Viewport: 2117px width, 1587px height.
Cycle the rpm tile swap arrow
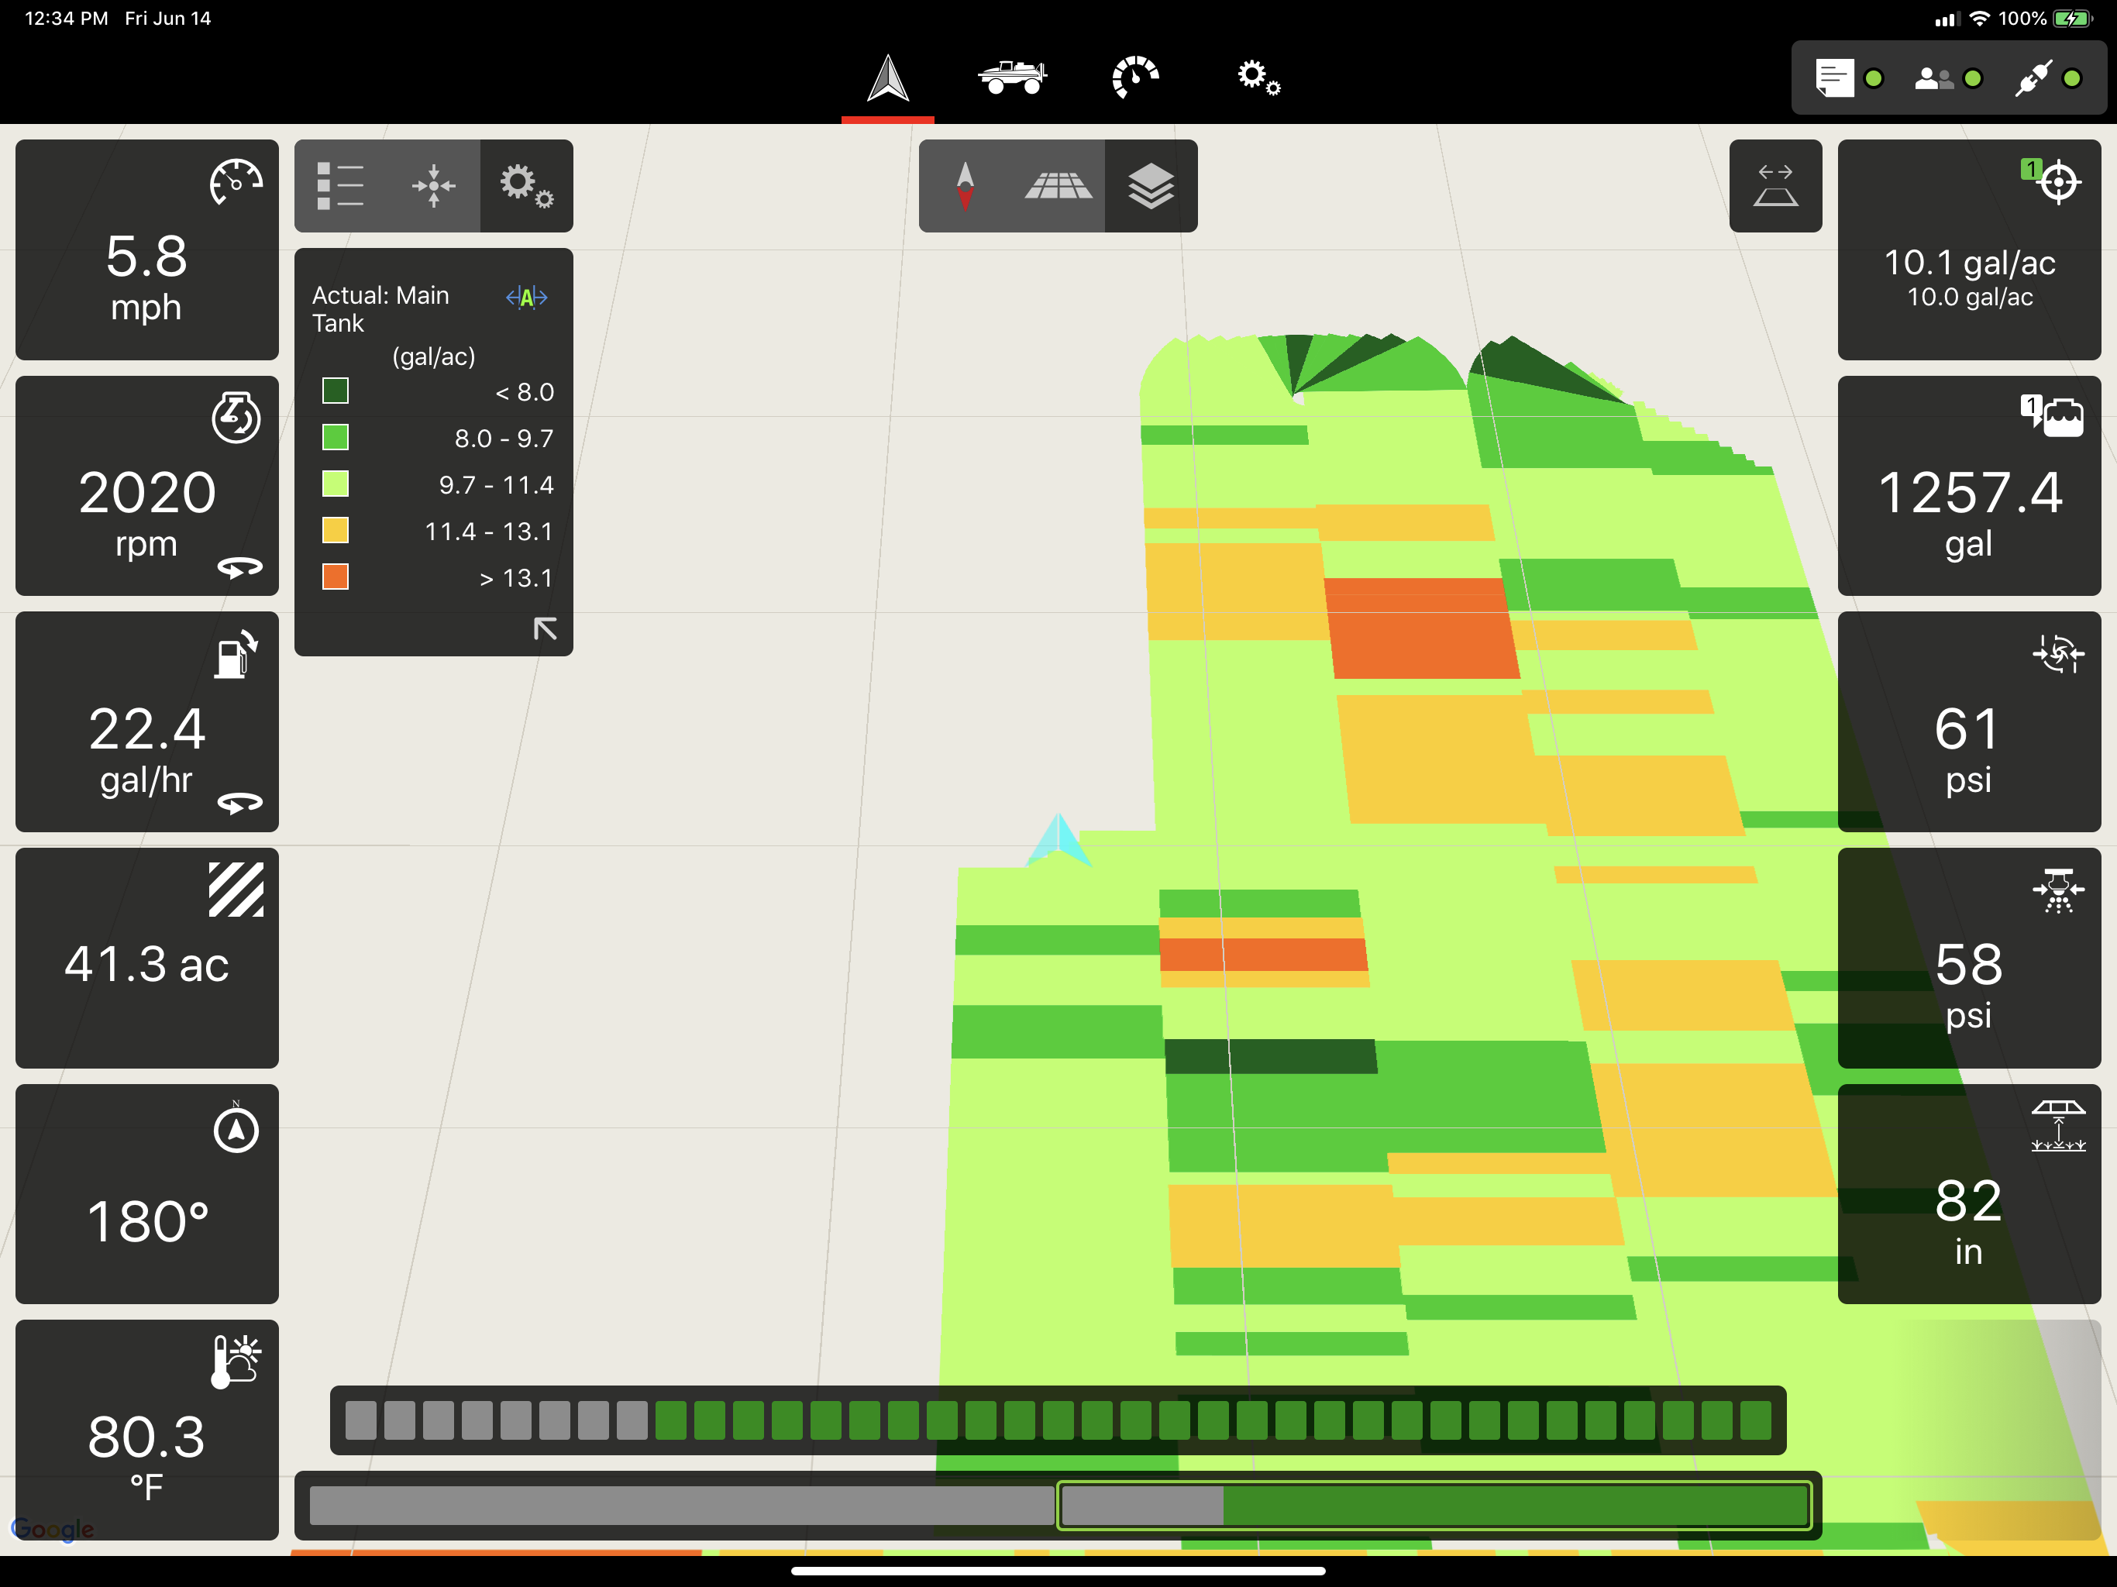point(239,567)
